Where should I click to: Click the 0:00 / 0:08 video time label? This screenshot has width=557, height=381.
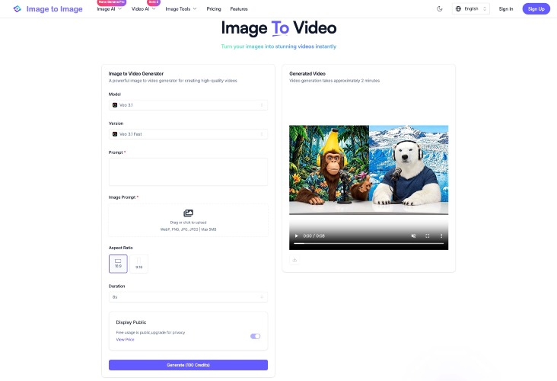click(x=314, y=236)
